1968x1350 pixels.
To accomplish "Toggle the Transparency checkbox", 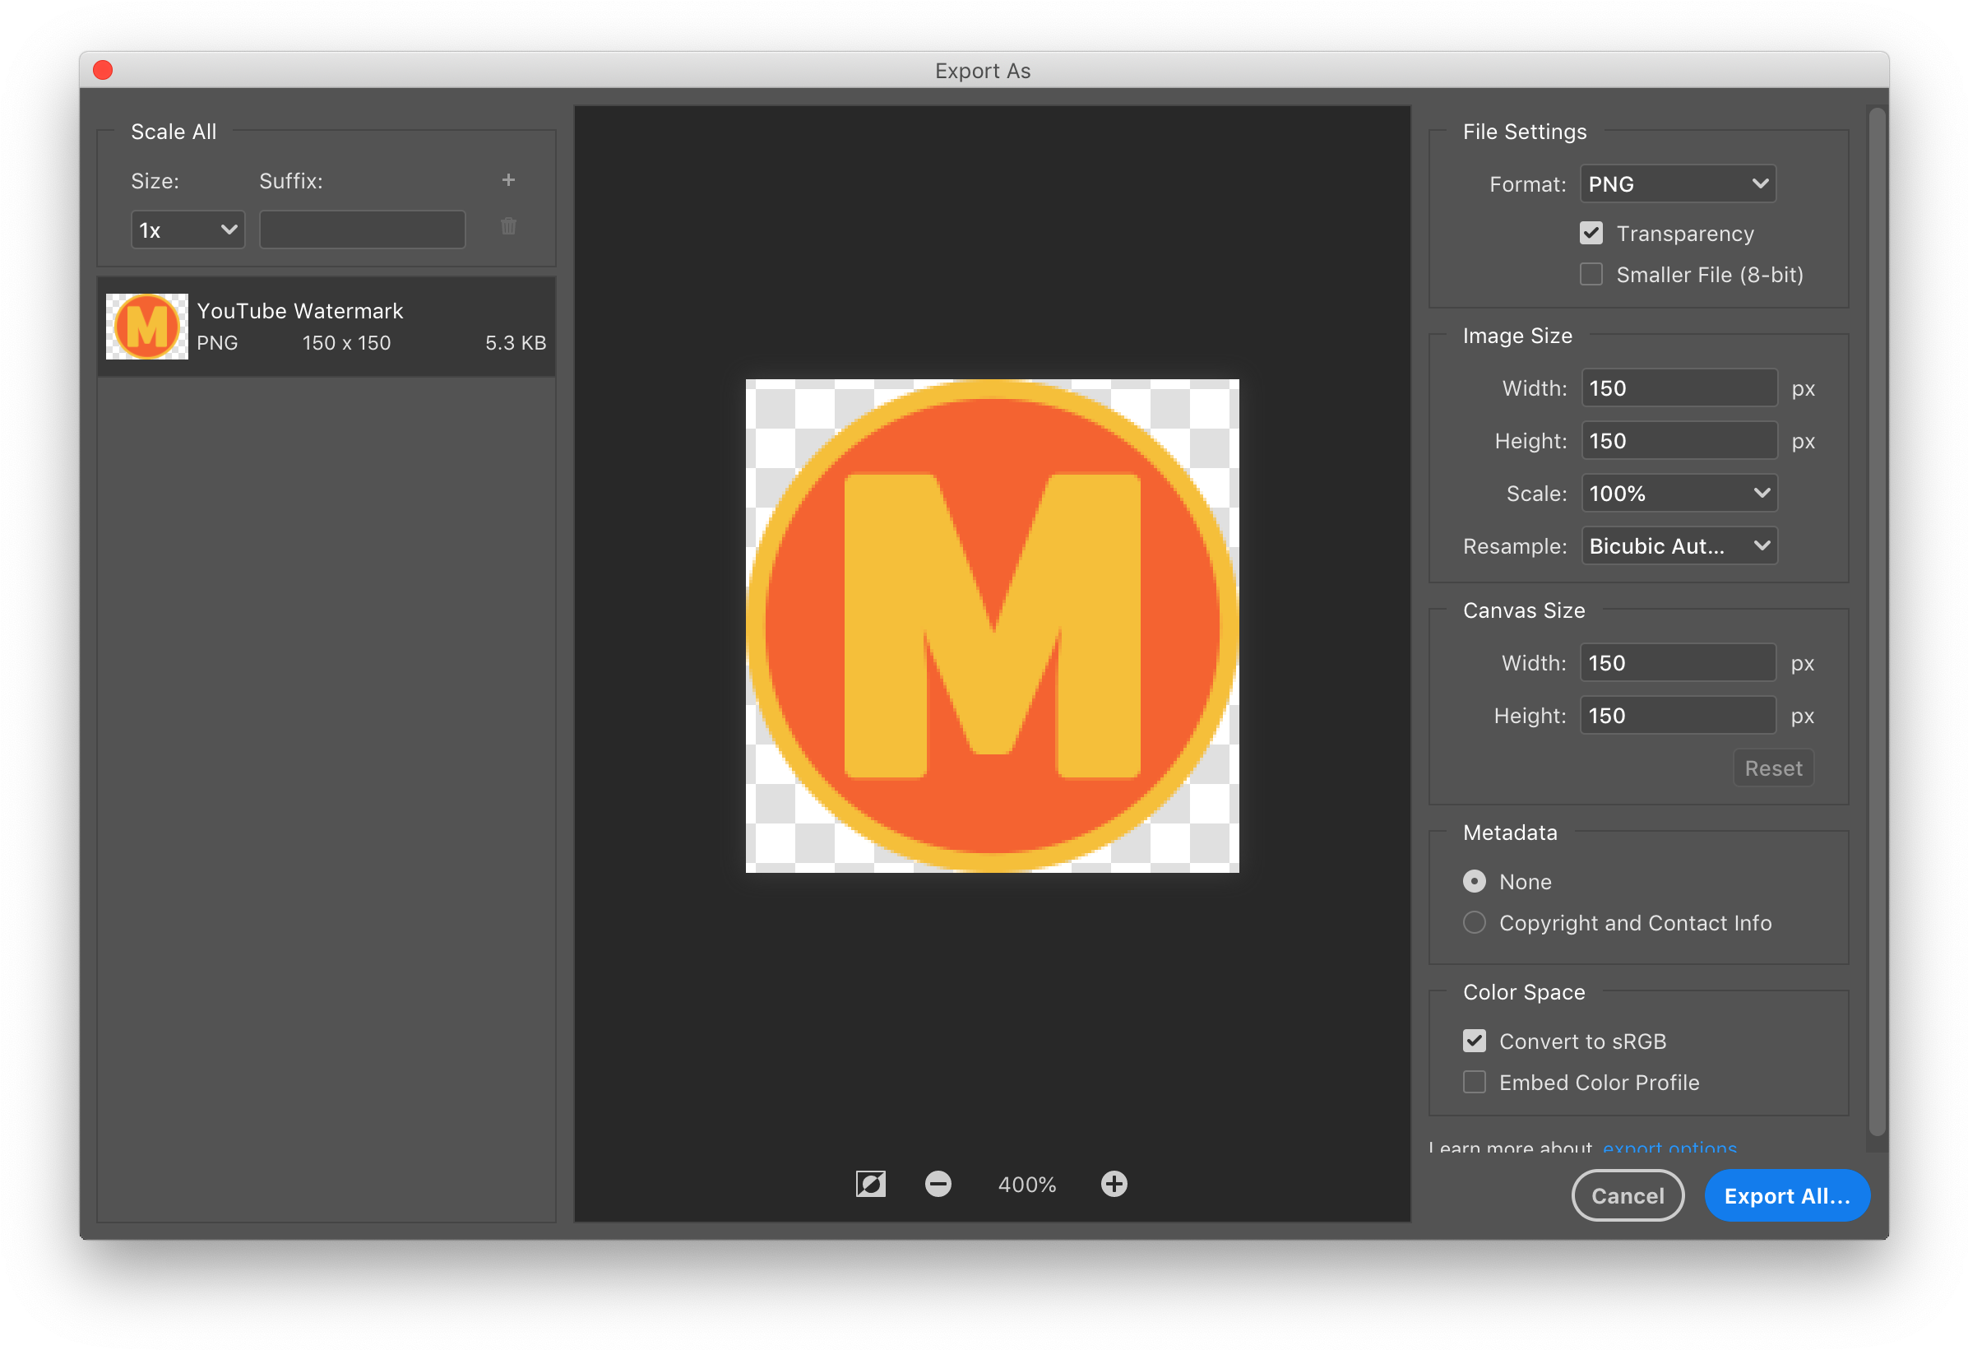I will (x=1591, y=233).
